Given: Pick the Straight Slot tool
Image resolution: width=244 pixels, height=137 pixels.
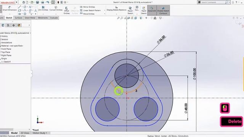Looking at the screenshot, I should pos(19,14).
